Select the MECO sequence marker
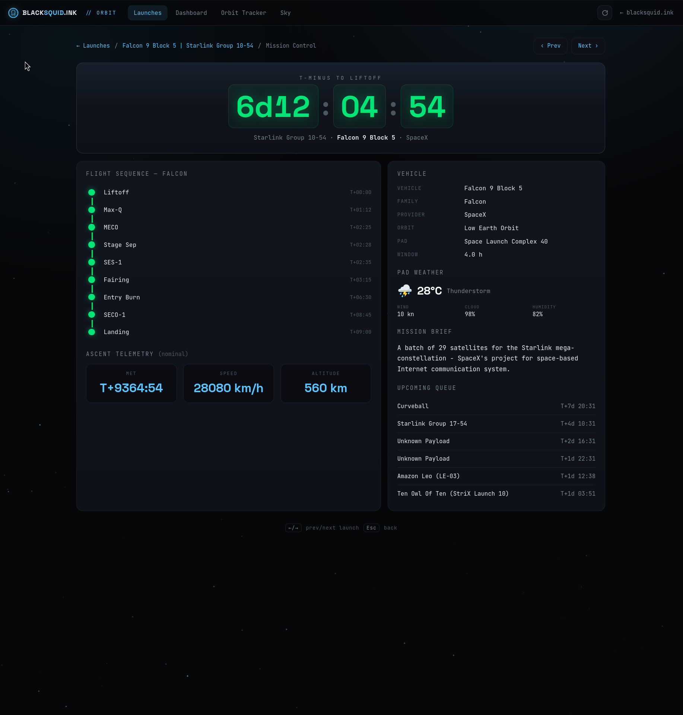This screenshot has height=715, width=683. click(x=92, y=228)
